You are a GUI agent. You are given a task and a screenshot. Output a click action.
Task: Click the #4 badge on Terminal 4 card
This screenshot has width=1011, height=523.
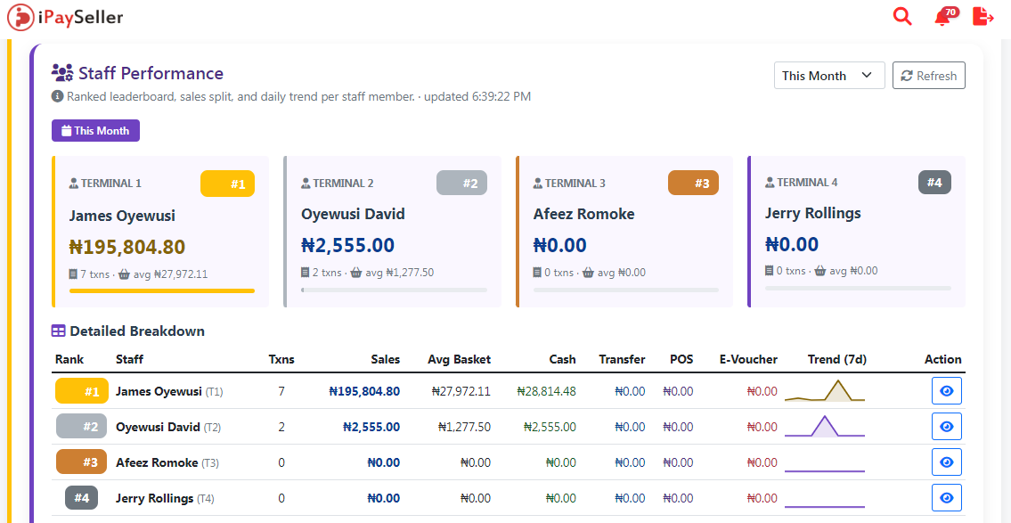(934, 183)
